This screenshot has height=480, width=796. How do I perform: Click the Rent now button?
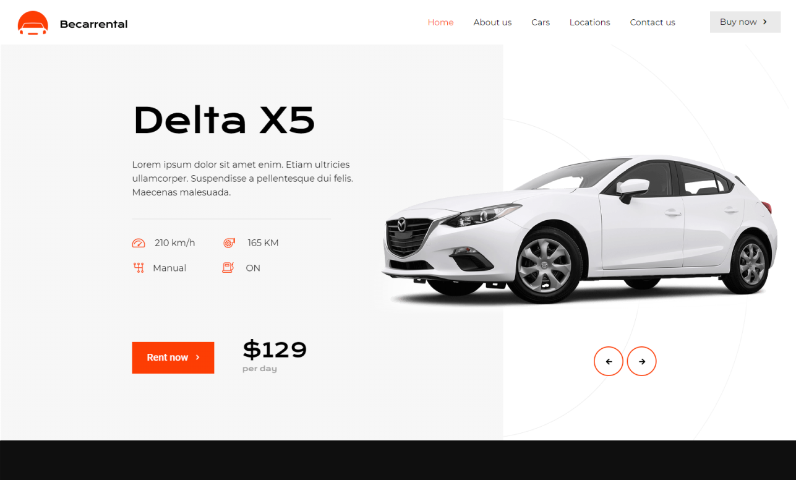coord(173,358)
